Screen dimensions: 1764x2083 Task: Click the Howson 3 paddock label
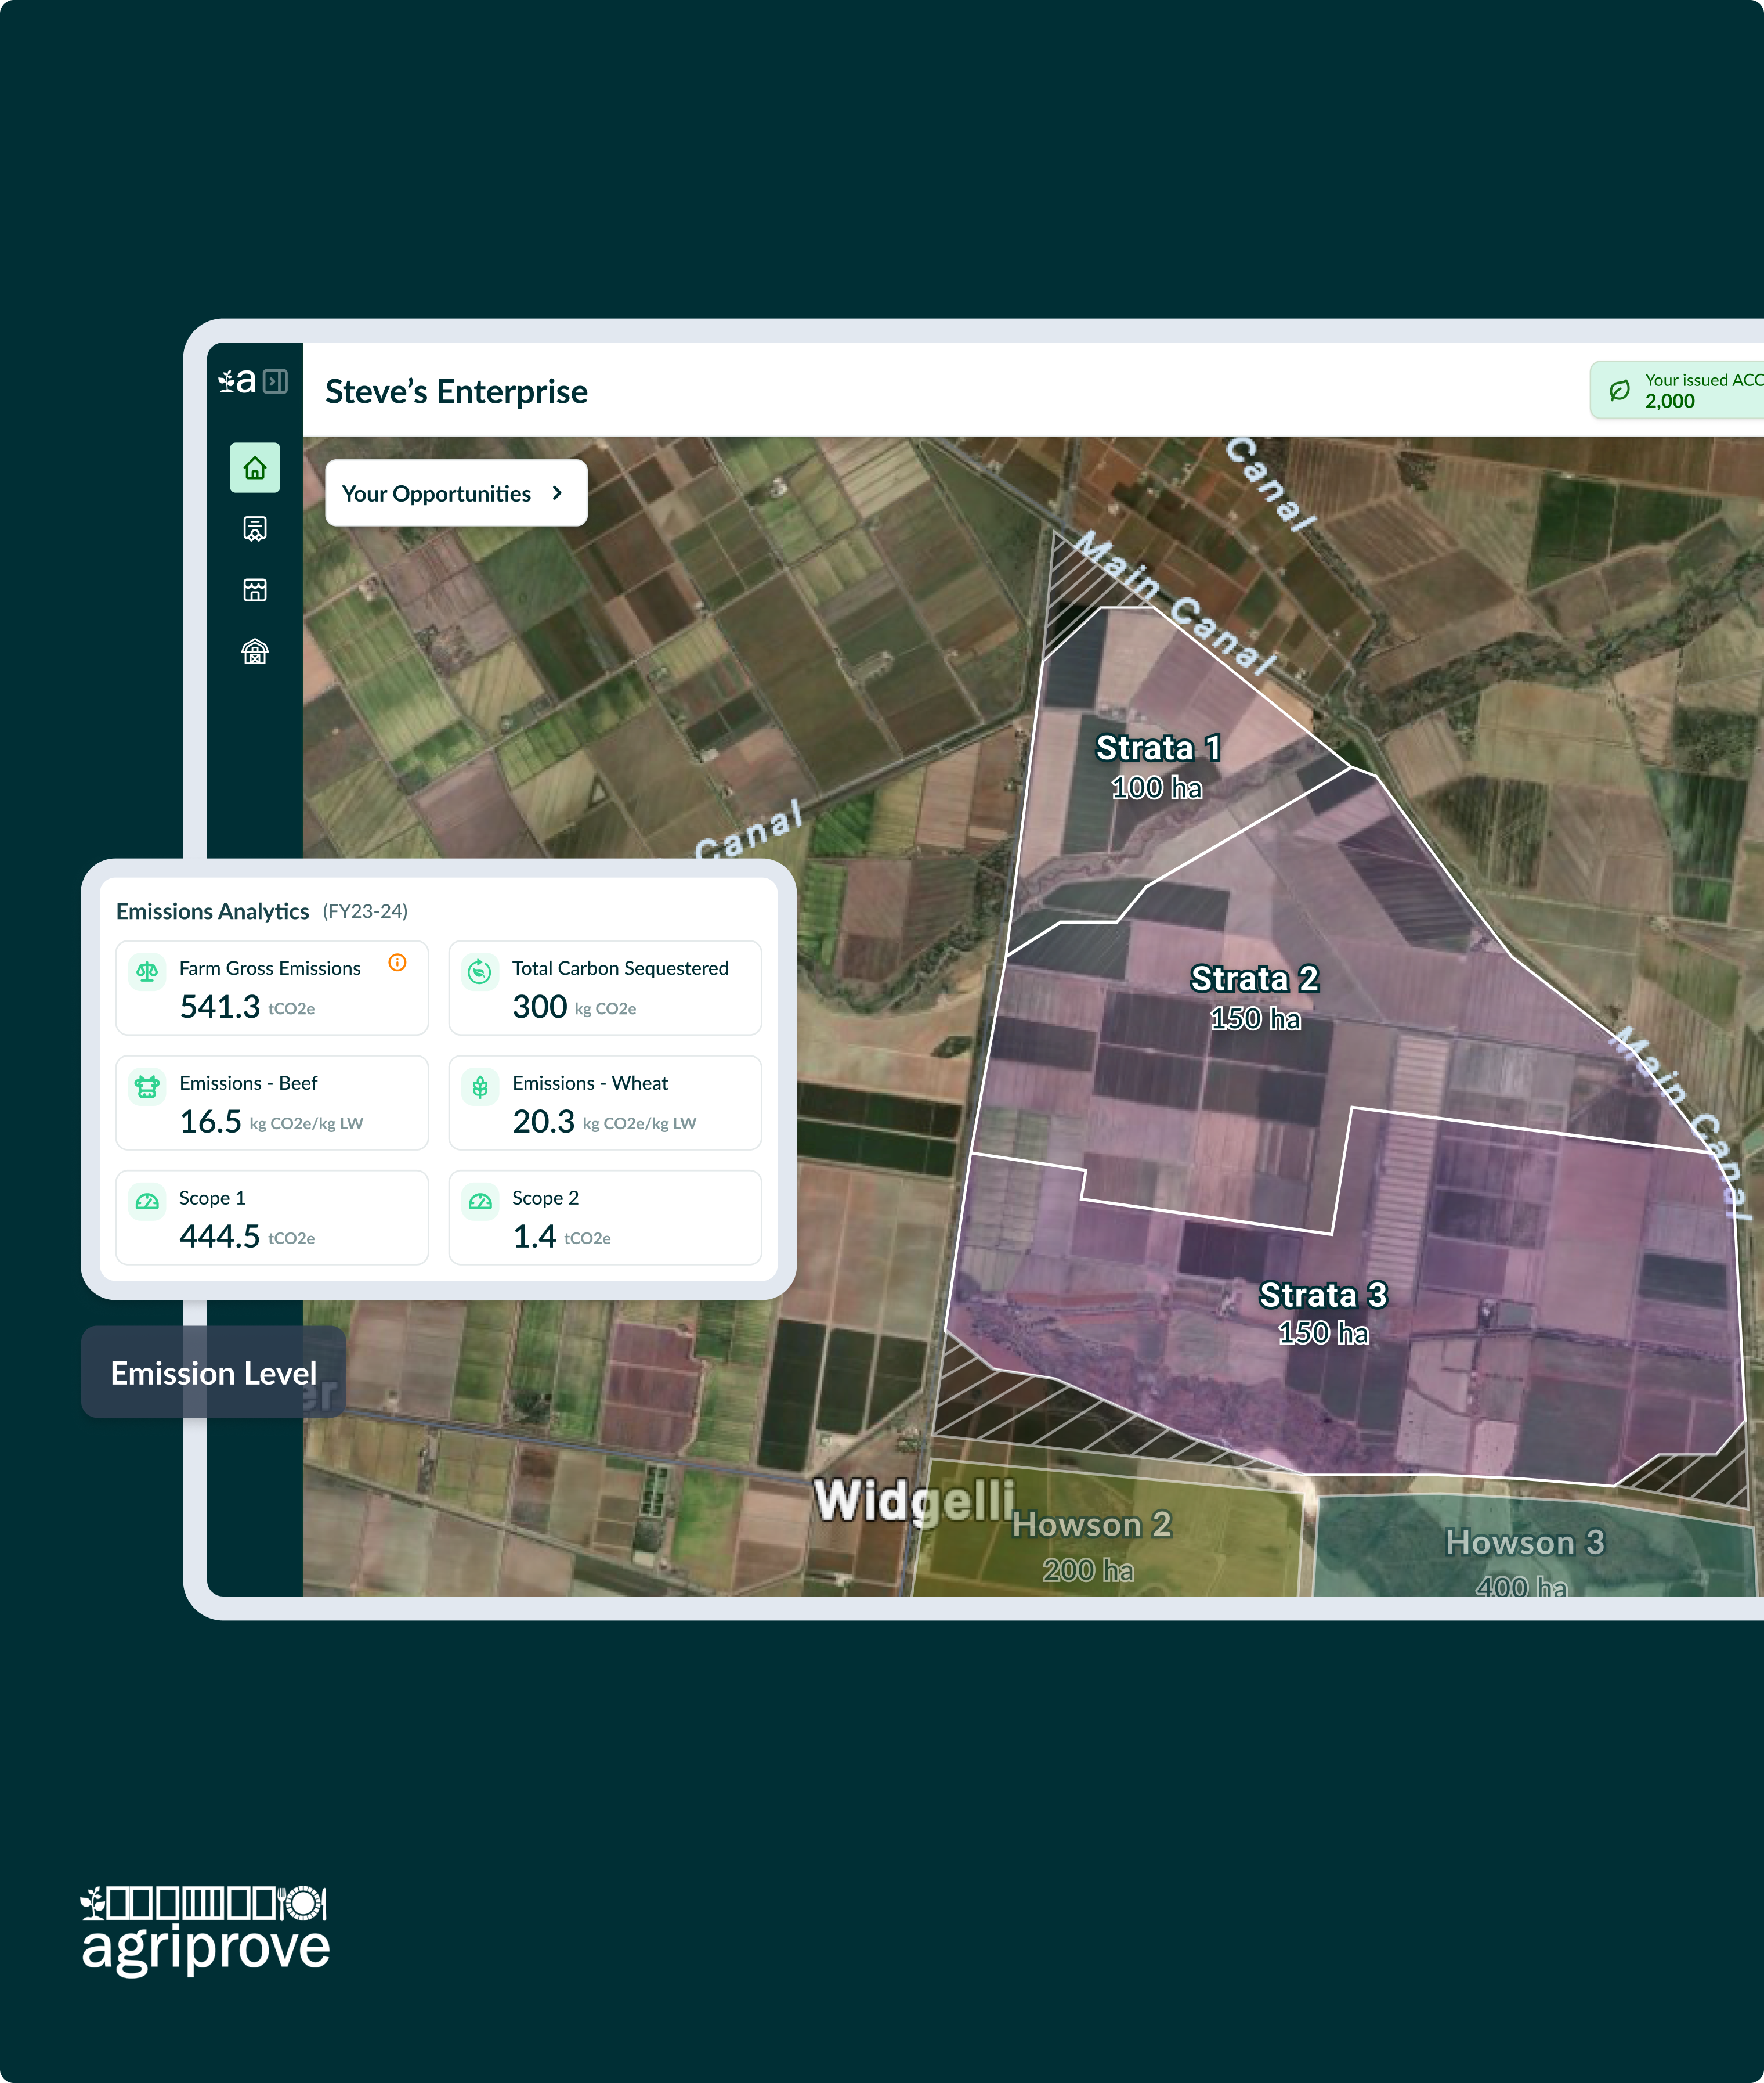point(1524,1543)
